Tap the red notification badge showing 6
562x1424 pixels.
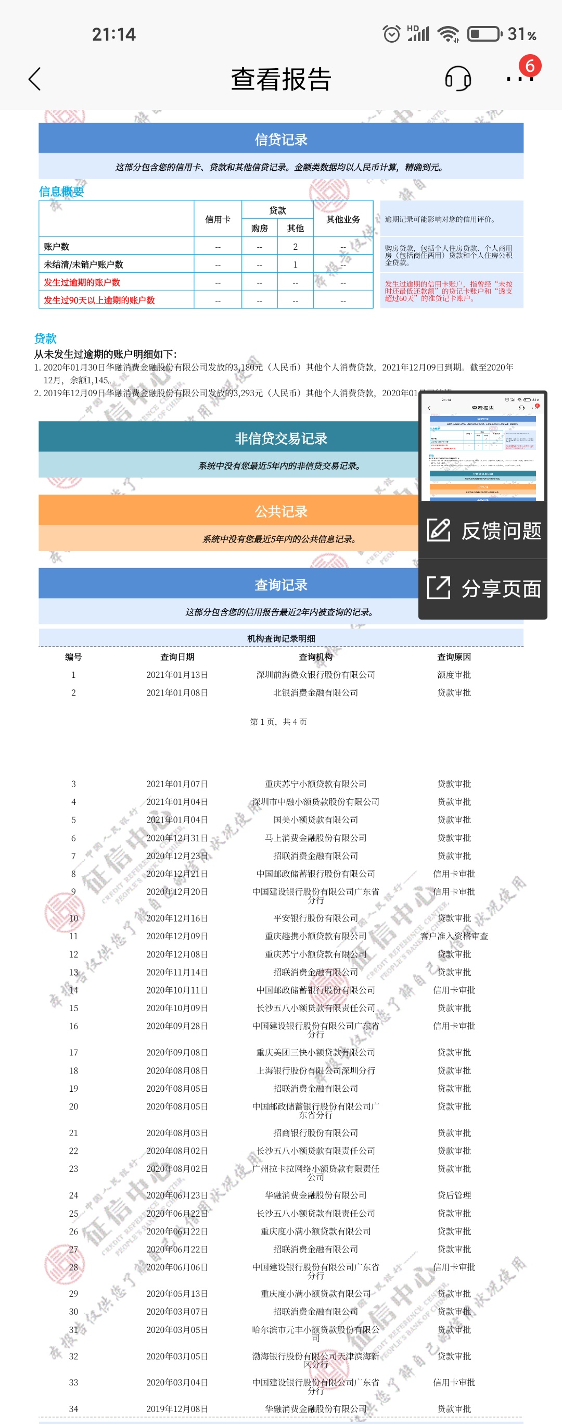pyautogui.click(x=529, y=66)
